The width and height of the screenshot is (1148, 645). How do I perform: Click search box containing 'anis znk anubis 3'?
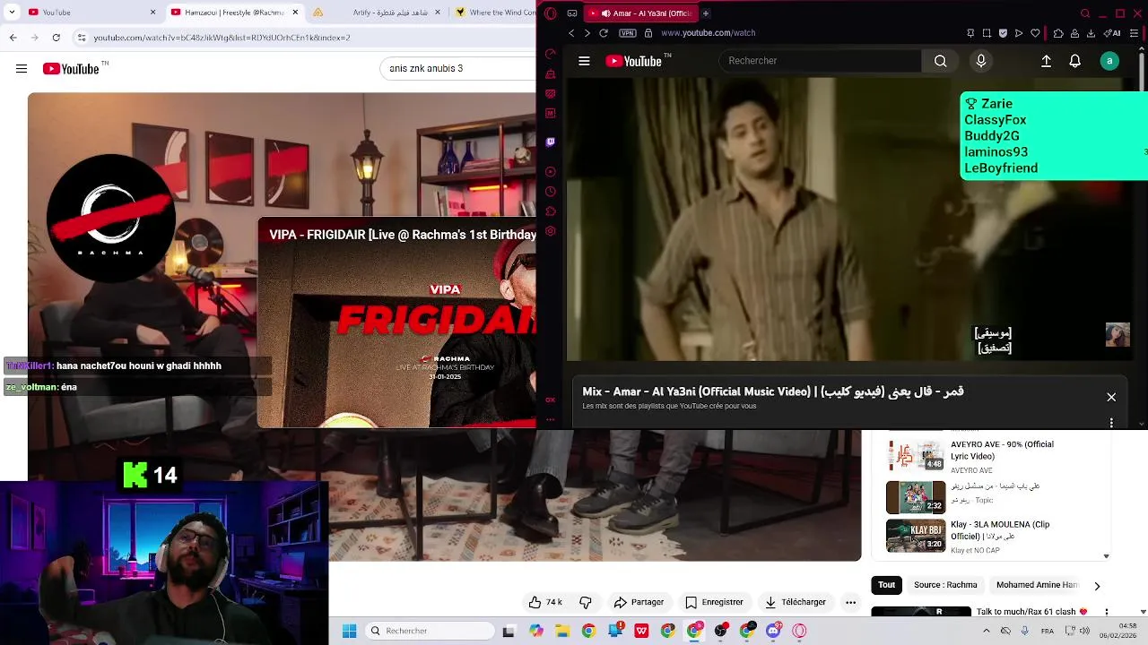coord(458,68)
